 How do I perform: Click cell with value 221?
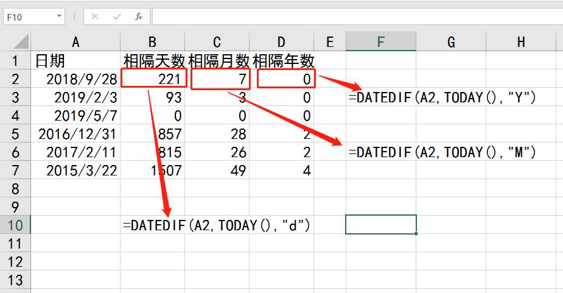point(152,79)
